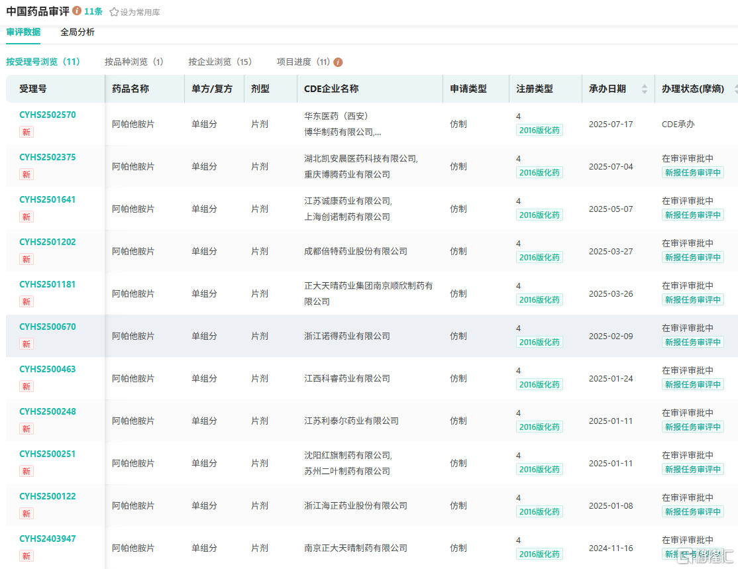The width and height of the screenshot is (738, 569).
Task: Click the 新 badge under CYHS2502375
Action: click(x=26, y=175)
